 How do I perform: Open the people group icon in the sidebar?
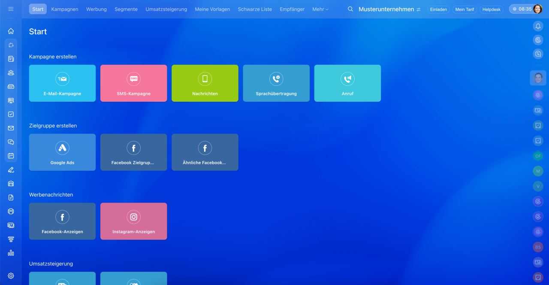(11, 73)
